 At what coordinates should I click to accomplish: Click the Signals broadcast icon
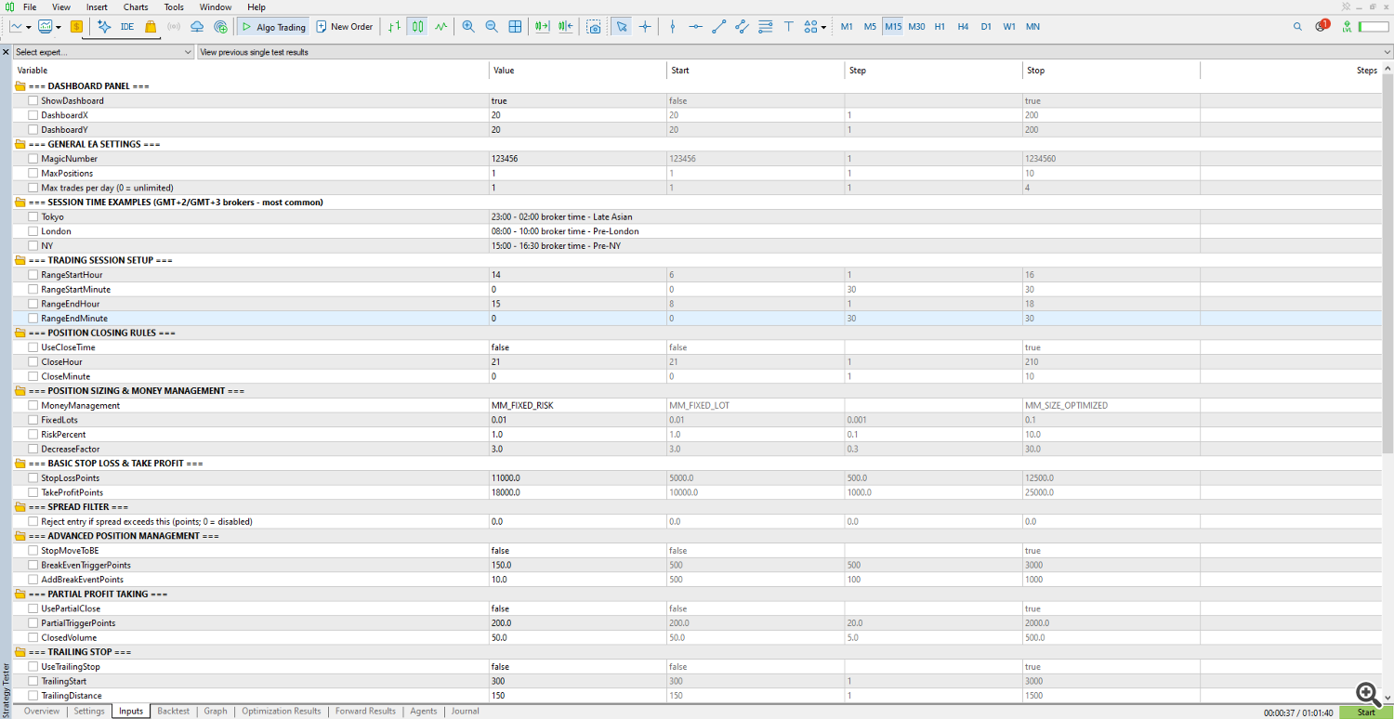tap(174, 27)
